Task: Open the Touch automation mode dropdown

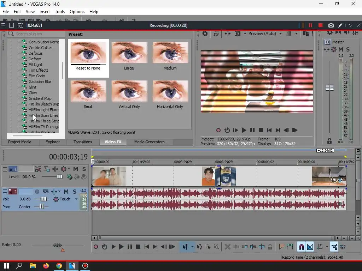Action: pyautogui.click(x=76, y=199)
